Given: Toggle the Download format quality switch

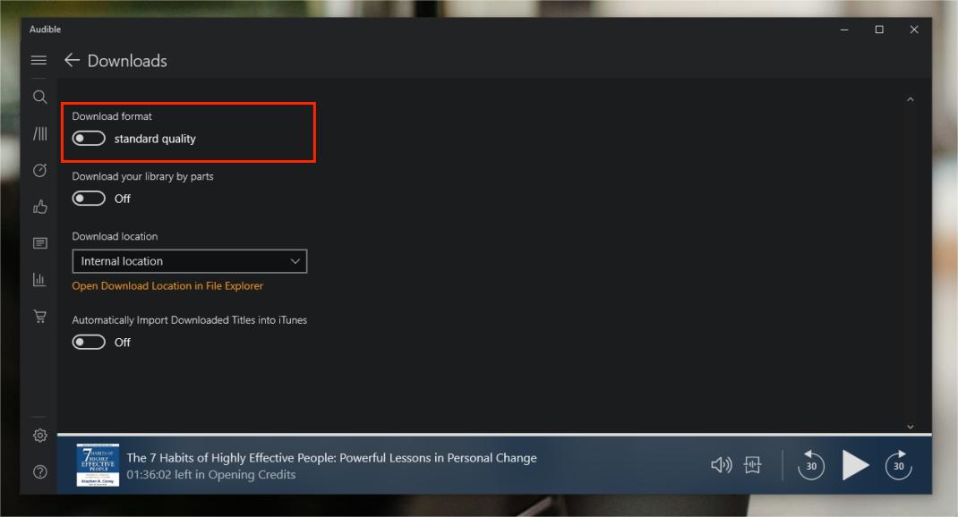Looking at the screenshot, I should [89, 139].
